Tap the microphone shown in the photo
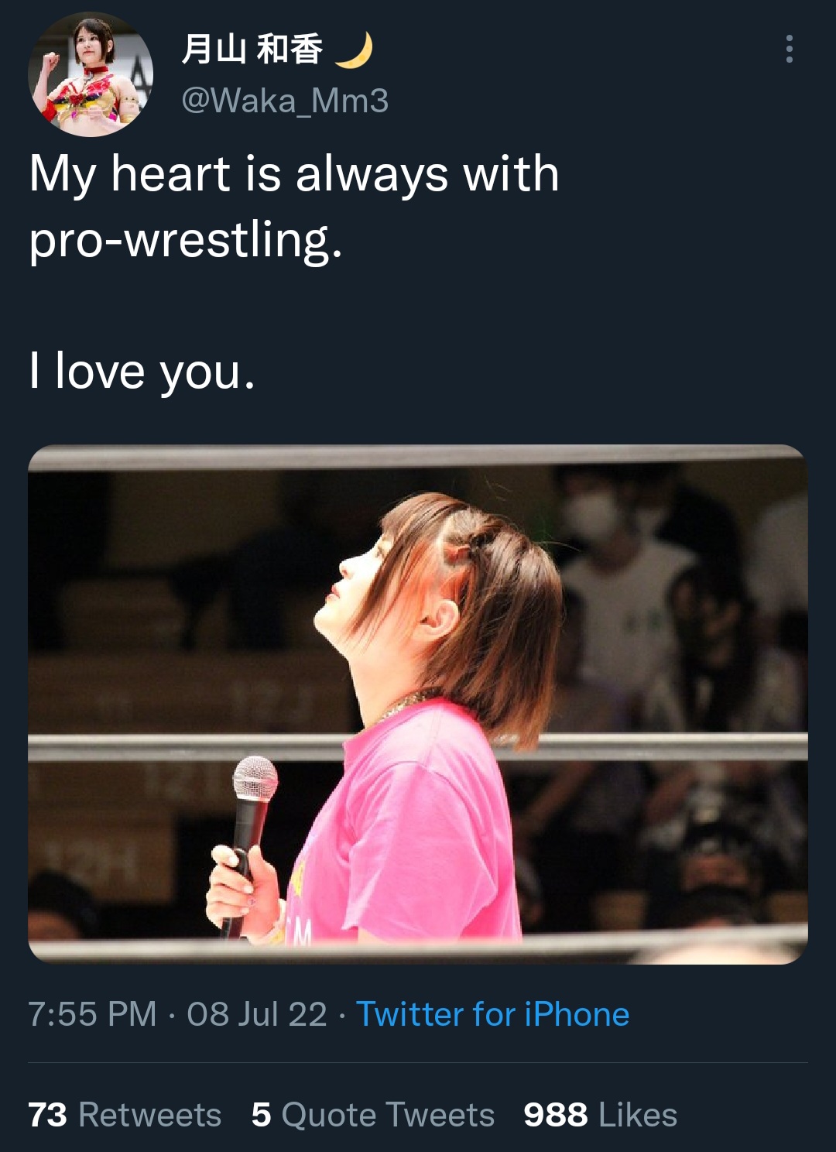 click(x=249, y=840)
